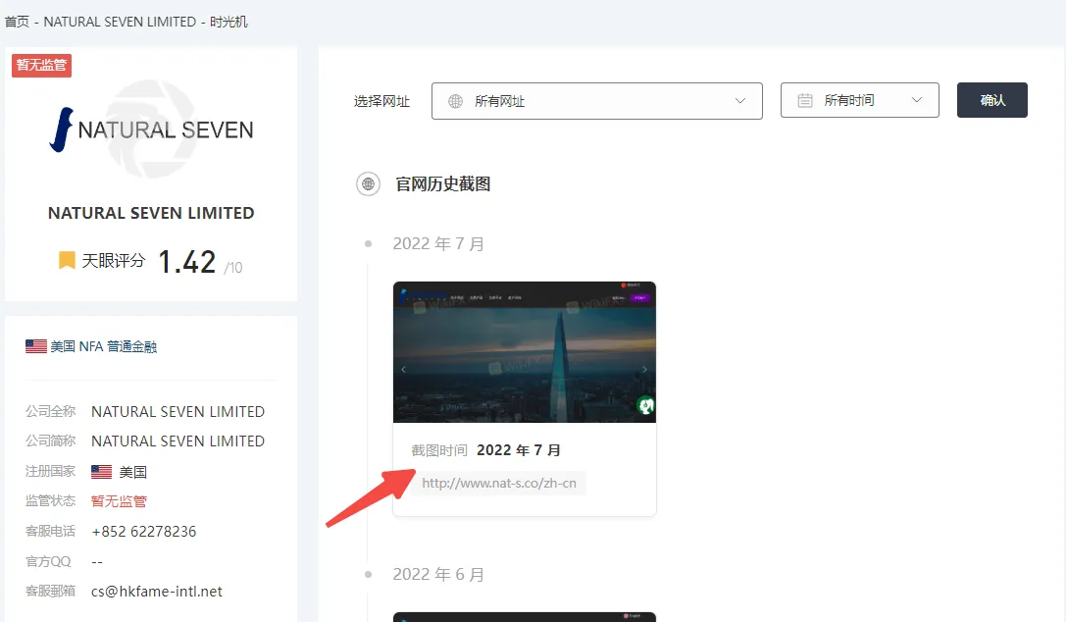This screenshot has height=622, width=1066.
Task: Click the 美国 NFA 普通金融 license link
Action: pyautogui.click(x=103, y=346)
